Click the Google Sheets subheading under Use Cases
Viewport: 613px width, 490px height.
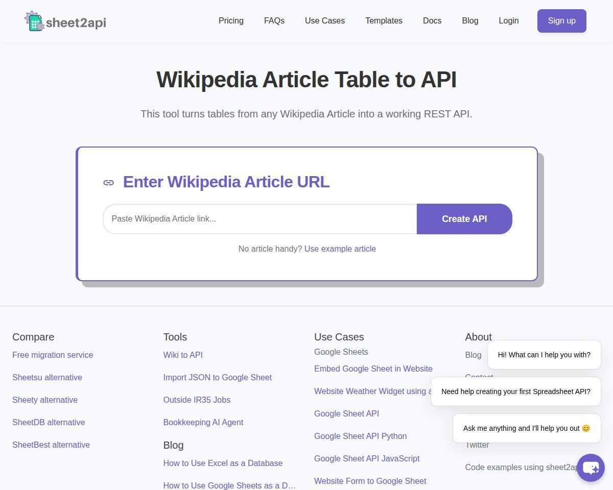[x=341, y=352]
